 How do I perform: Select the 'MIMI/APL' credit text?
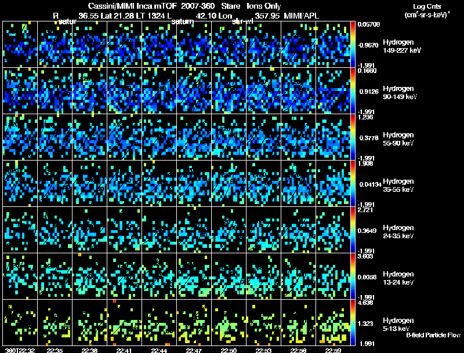[x=301, y=16]
